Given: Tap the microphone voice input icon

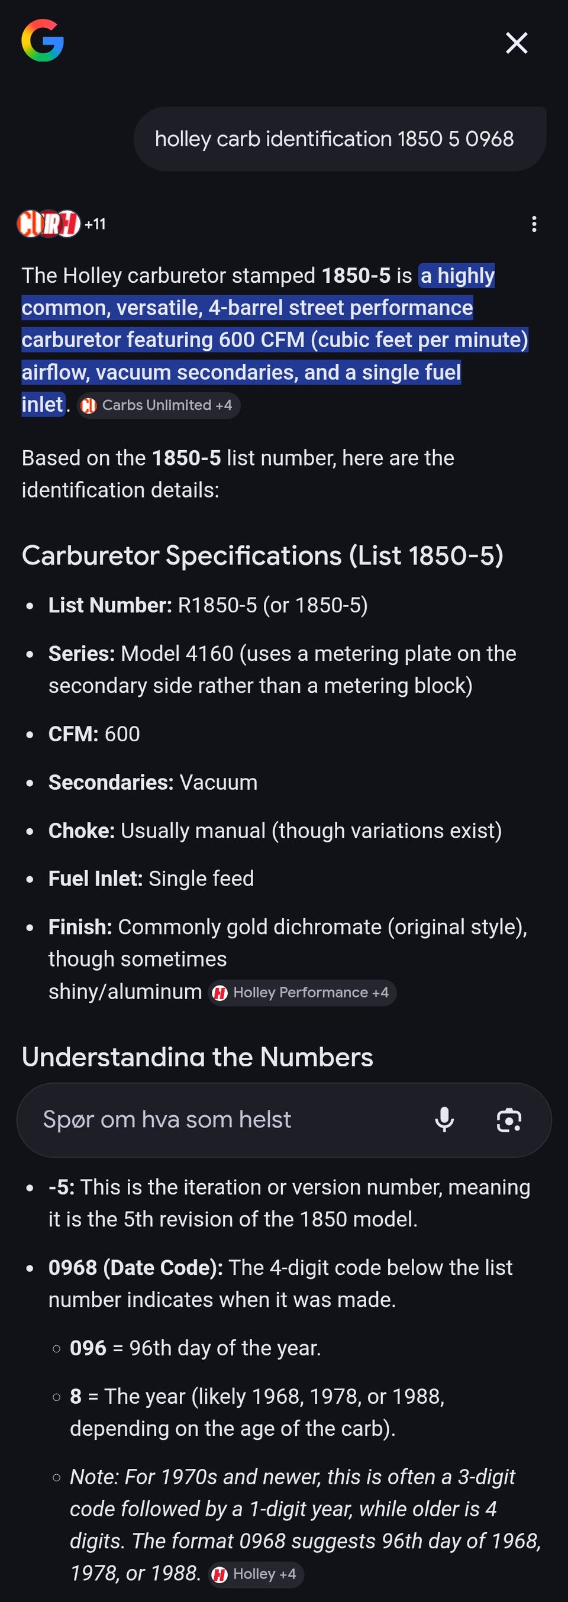Looking at the screenshot, I should [444, 1119].
